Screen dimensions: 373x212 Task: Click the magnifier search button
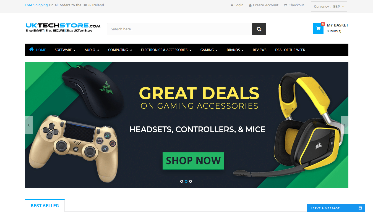coord(259,29)
